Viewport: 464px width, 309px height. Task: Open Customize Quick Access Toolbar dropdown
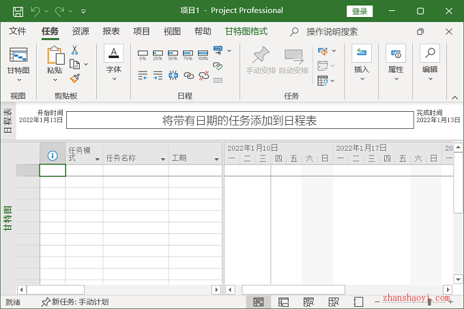[83, 12]
